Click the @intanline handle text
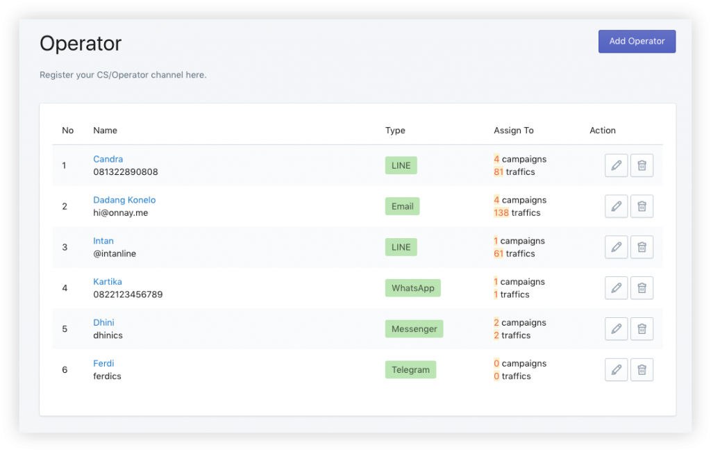This screenshot has height=452, width=711. point(115,253)
